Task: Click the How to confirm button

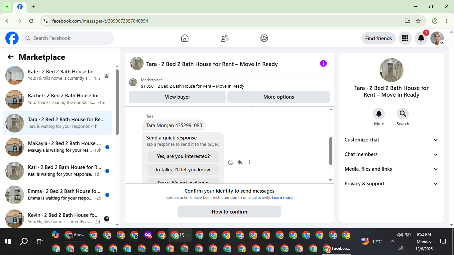Action: [229, 212]
